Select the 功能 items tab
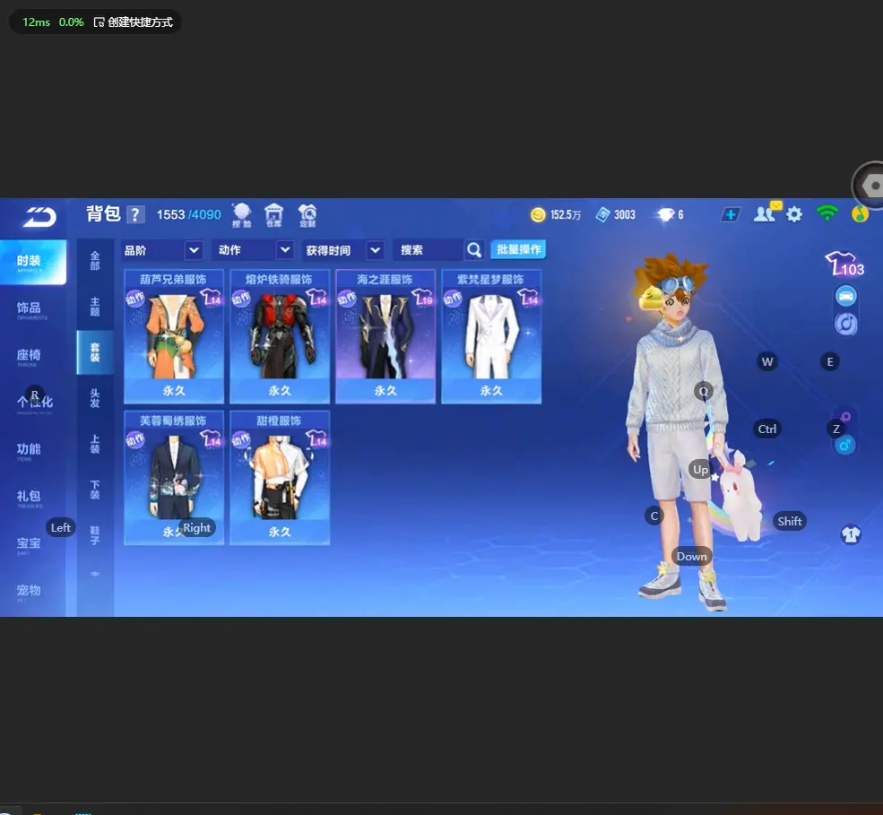Image resolution: width=883 pixels, height=815 pixels. click(x=29, y=451)
